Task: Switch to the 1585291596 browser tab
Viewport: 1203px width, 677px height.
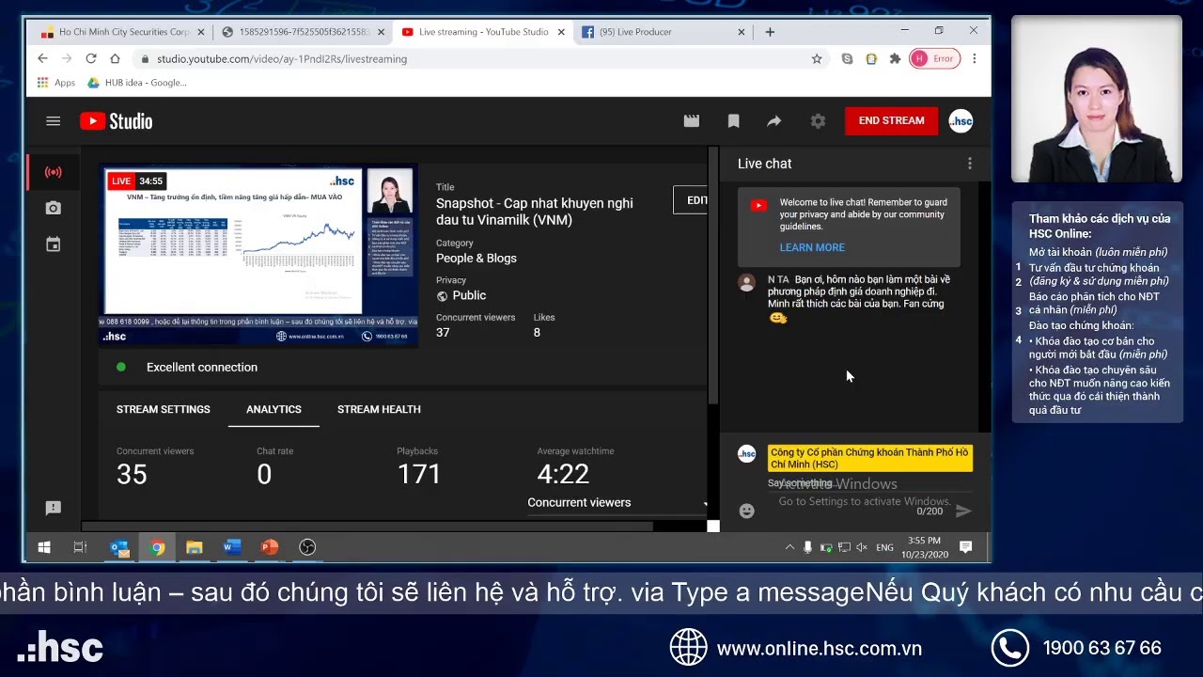Action: click(x=303, y=32)
